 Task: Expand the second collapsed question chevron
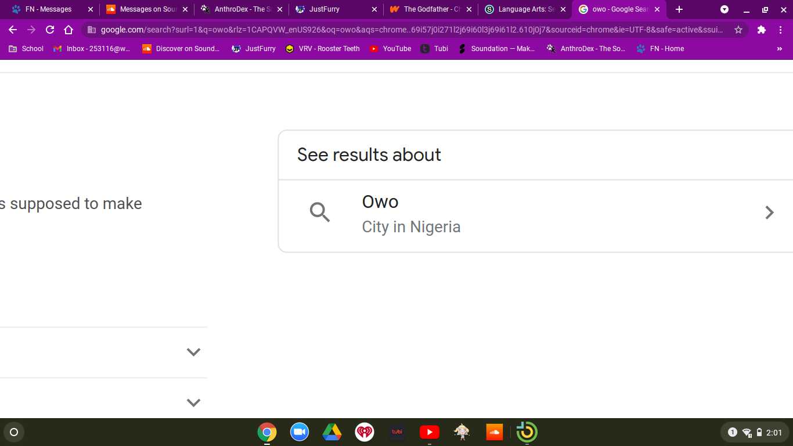pos(193,402)
